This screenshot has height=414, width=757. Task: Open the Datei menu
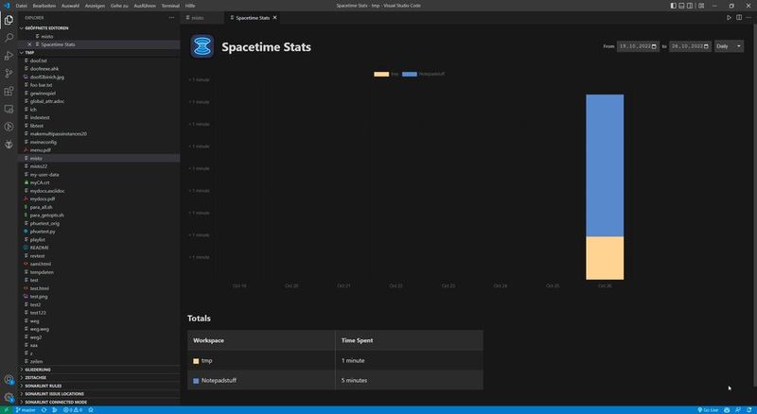pyautogui.click(x=21, y=6)
